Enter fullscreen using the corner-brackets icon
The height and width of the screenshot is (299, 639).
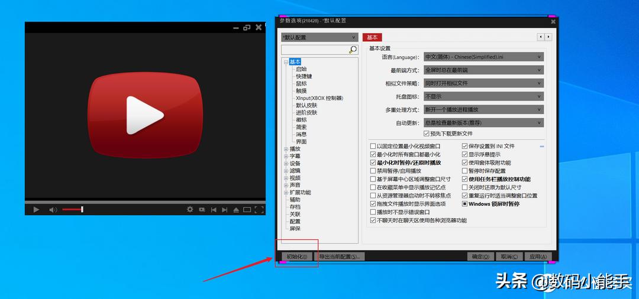[x=259, y=210]
